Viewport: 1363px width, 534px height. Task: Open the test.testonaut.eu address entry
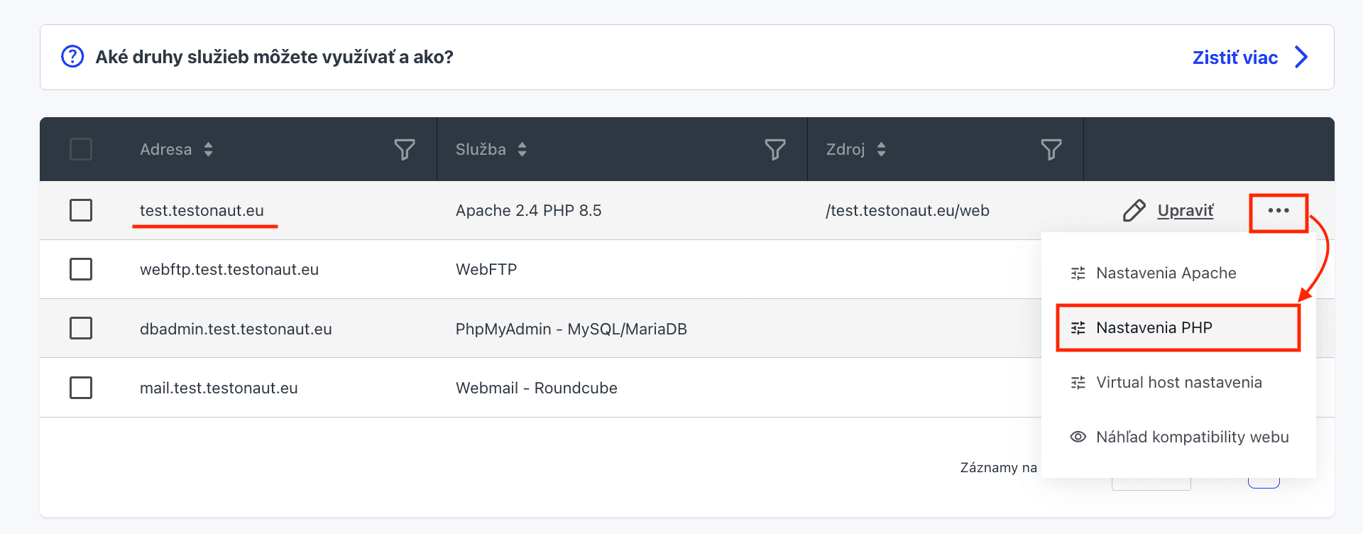pyautogui.click(x=202, y=210)
